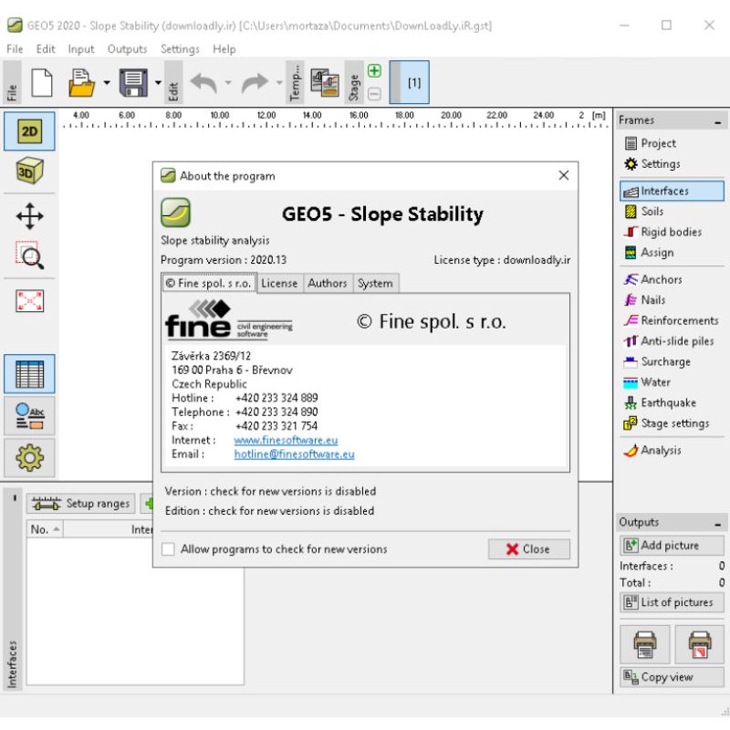Open the drawing settings gear icon
The height and width of the screenshot is (730, 730).
(29, 457)
